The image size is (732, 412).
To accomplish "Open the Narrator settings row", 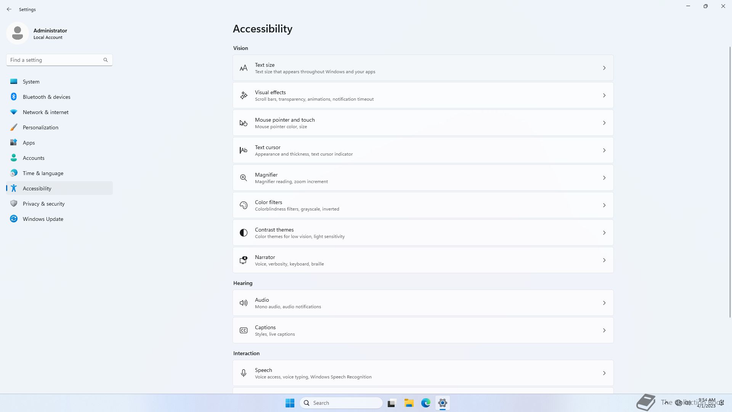I will pyautogui.click(x=423, y=260).
